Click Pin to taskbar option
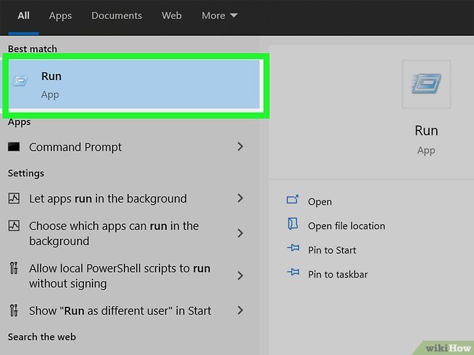The height and width of the screenshot is (355, 474). click(x=337, y=274)
